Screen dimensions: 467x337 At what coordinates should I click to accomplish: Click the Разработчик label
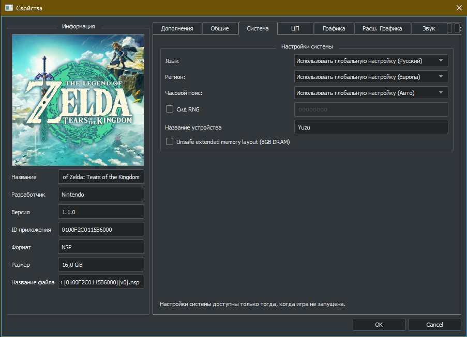click(x=28, y=195)
